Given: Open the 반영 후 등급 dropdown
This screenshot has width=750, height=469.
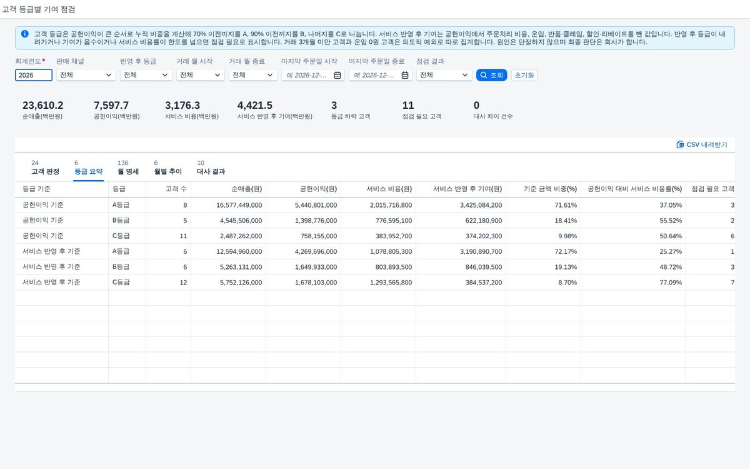Looking at the screenshot, I should point(166,75).
